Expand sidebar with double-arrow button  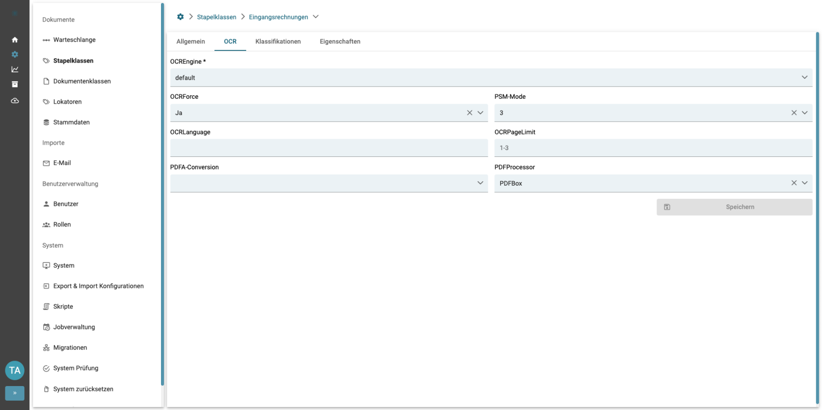pos(15,393)
